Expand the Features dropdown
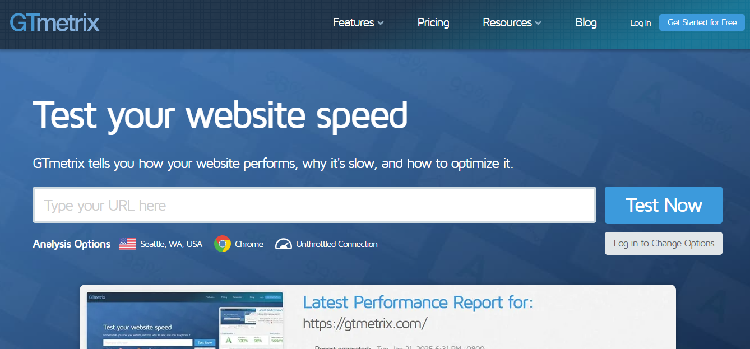This screenshot has width=750, height=349. (358, 22)
